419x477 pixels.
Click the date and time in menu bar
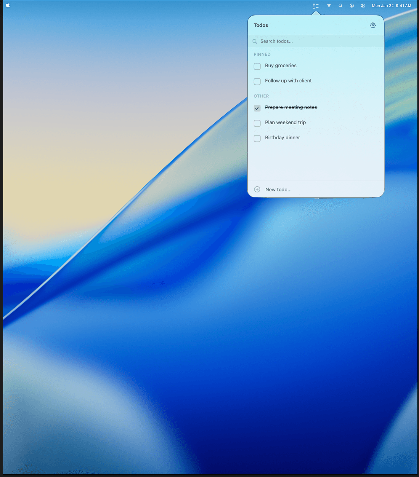pos(391,6)
